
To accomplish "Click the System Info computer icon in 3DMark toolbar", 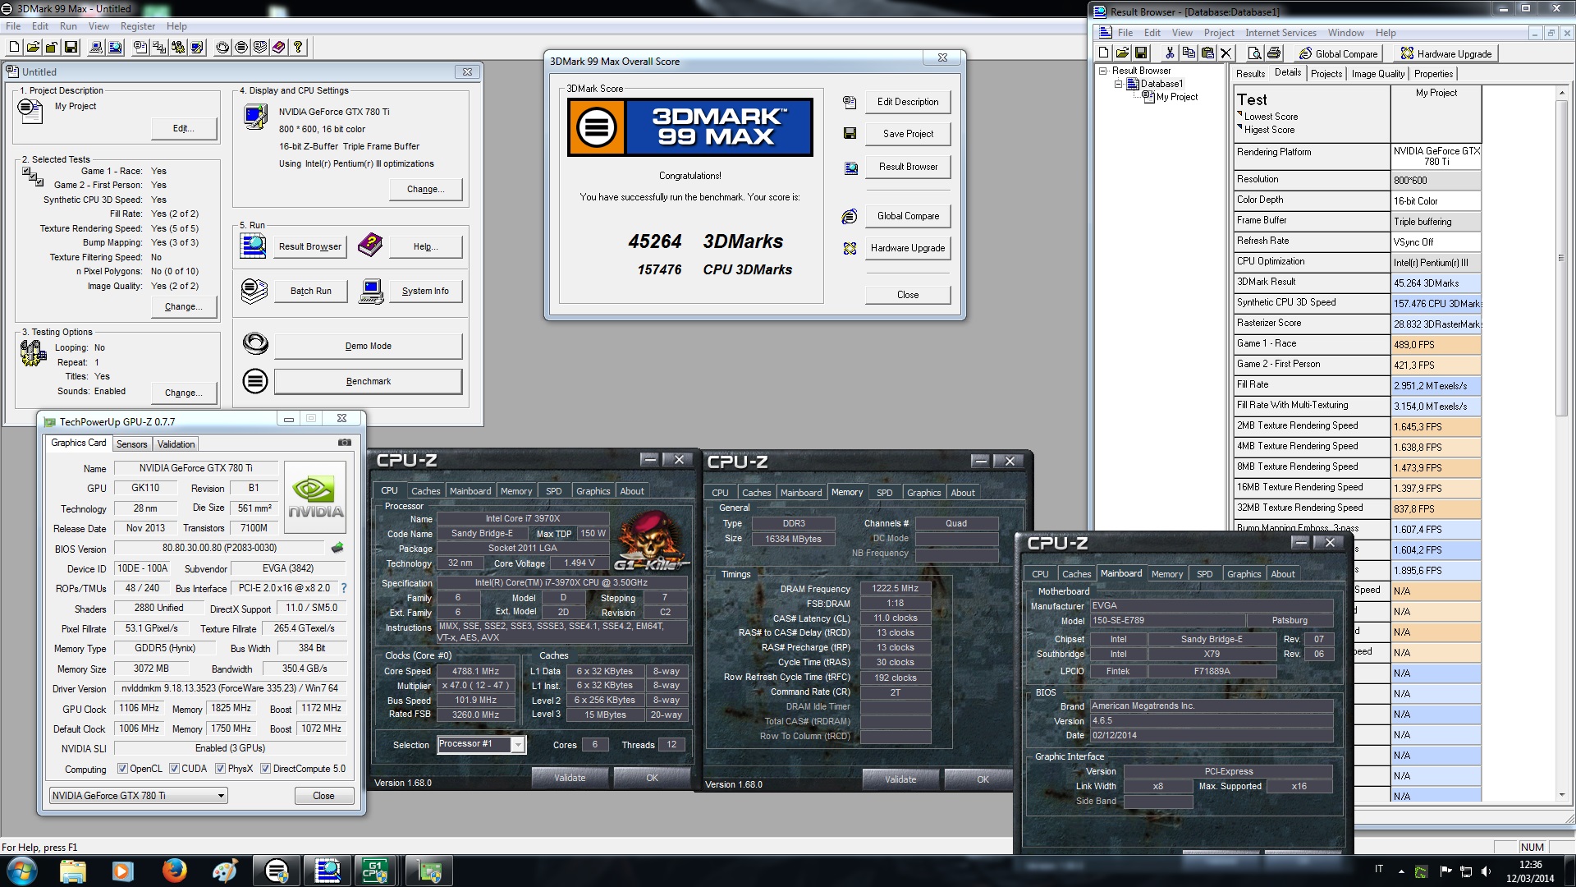I will pyautogui.click(x=96, y=48).
